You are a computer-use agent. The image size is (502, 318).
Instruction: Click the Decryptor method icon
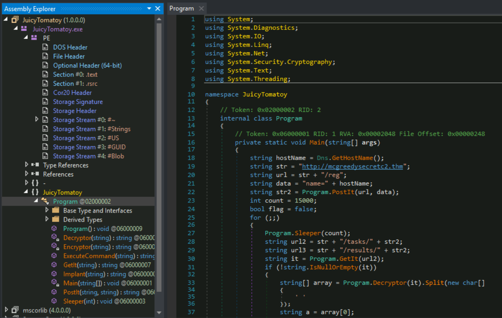[55, 237]
